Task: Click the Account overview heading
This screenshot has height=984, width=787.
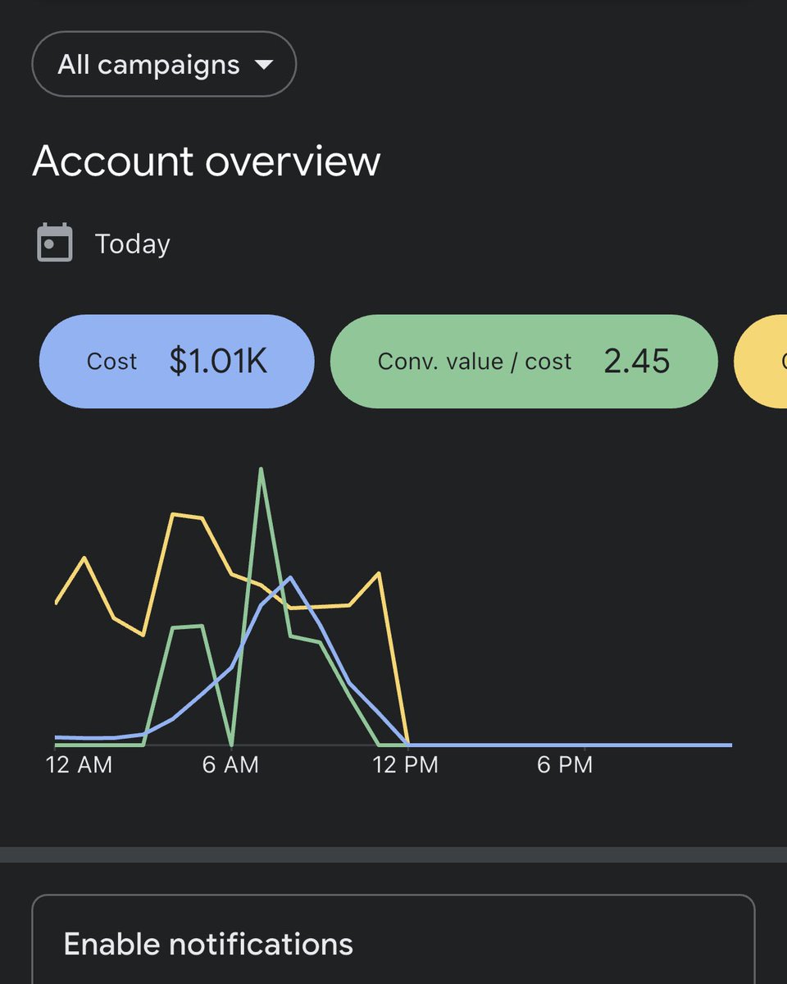Action: (x=207, y=161)
